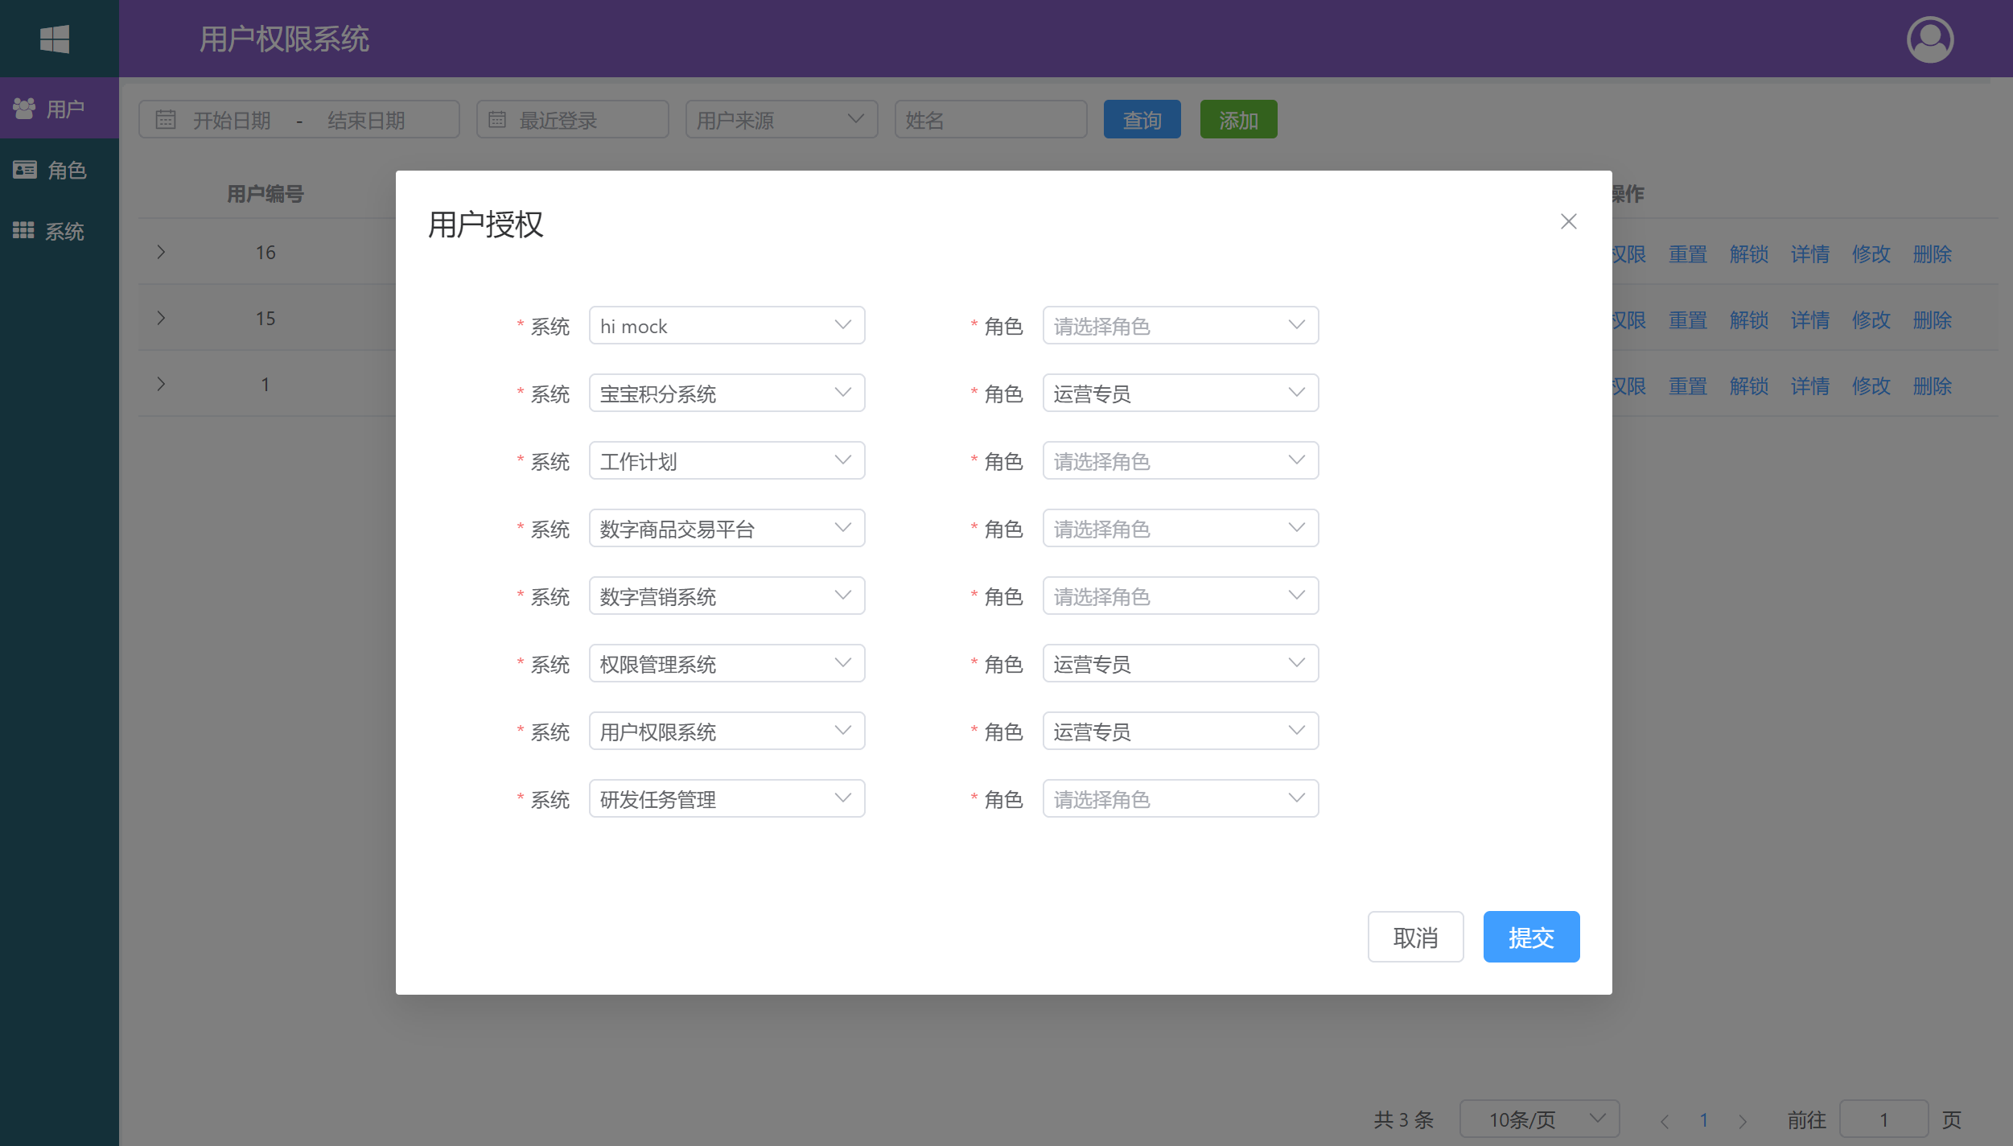
Task: Open the 宝宝积分系统 system dropdown
Action: click(727, 393)
